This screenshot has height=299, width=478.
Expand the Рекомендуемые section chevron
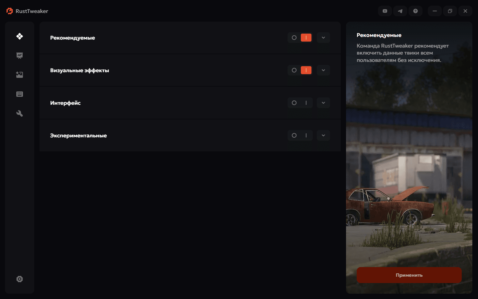click(323, 38)
